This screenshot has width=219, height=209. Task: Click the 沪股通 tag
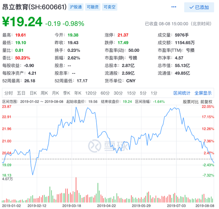pyautogui.click(x=76, y=7)
